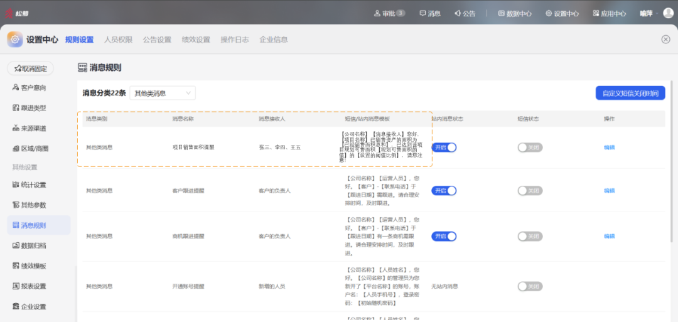Open the 其他类消息 category dropdown
The image size is (678, 322).
pos(163,93)
